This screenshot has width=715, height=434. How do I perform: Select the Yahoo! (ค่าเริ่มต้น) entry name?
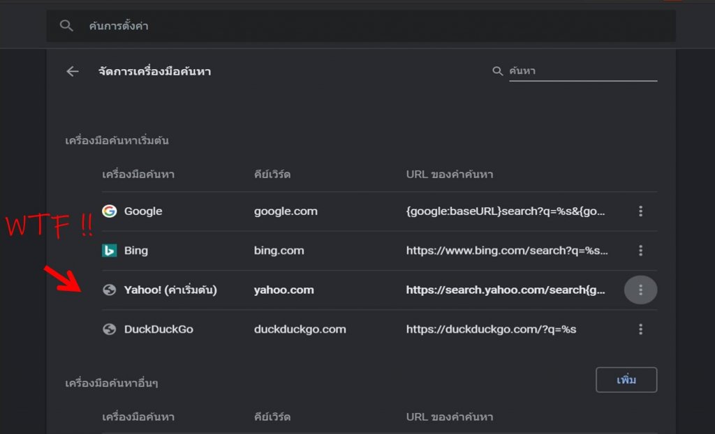[170, 290]
